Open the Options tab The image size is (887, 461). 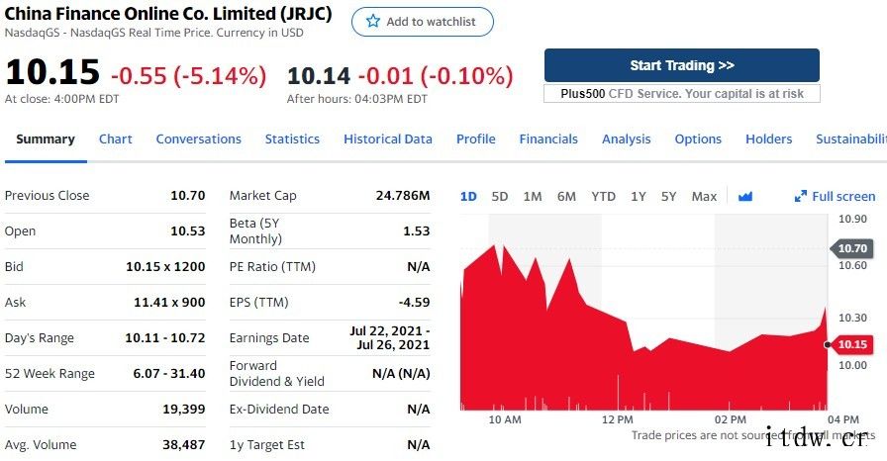(698, 139)
